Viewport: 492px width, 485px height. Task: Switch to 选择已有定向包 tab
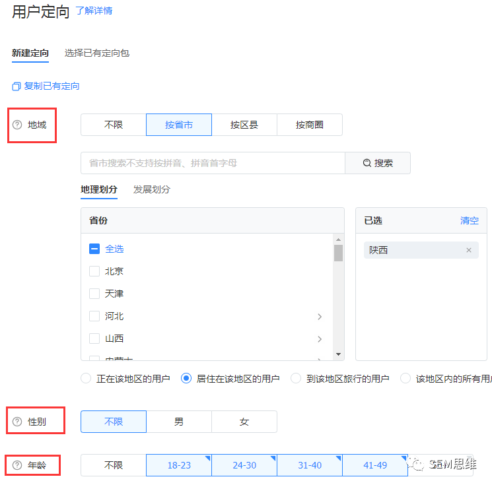tap(97, 53)
